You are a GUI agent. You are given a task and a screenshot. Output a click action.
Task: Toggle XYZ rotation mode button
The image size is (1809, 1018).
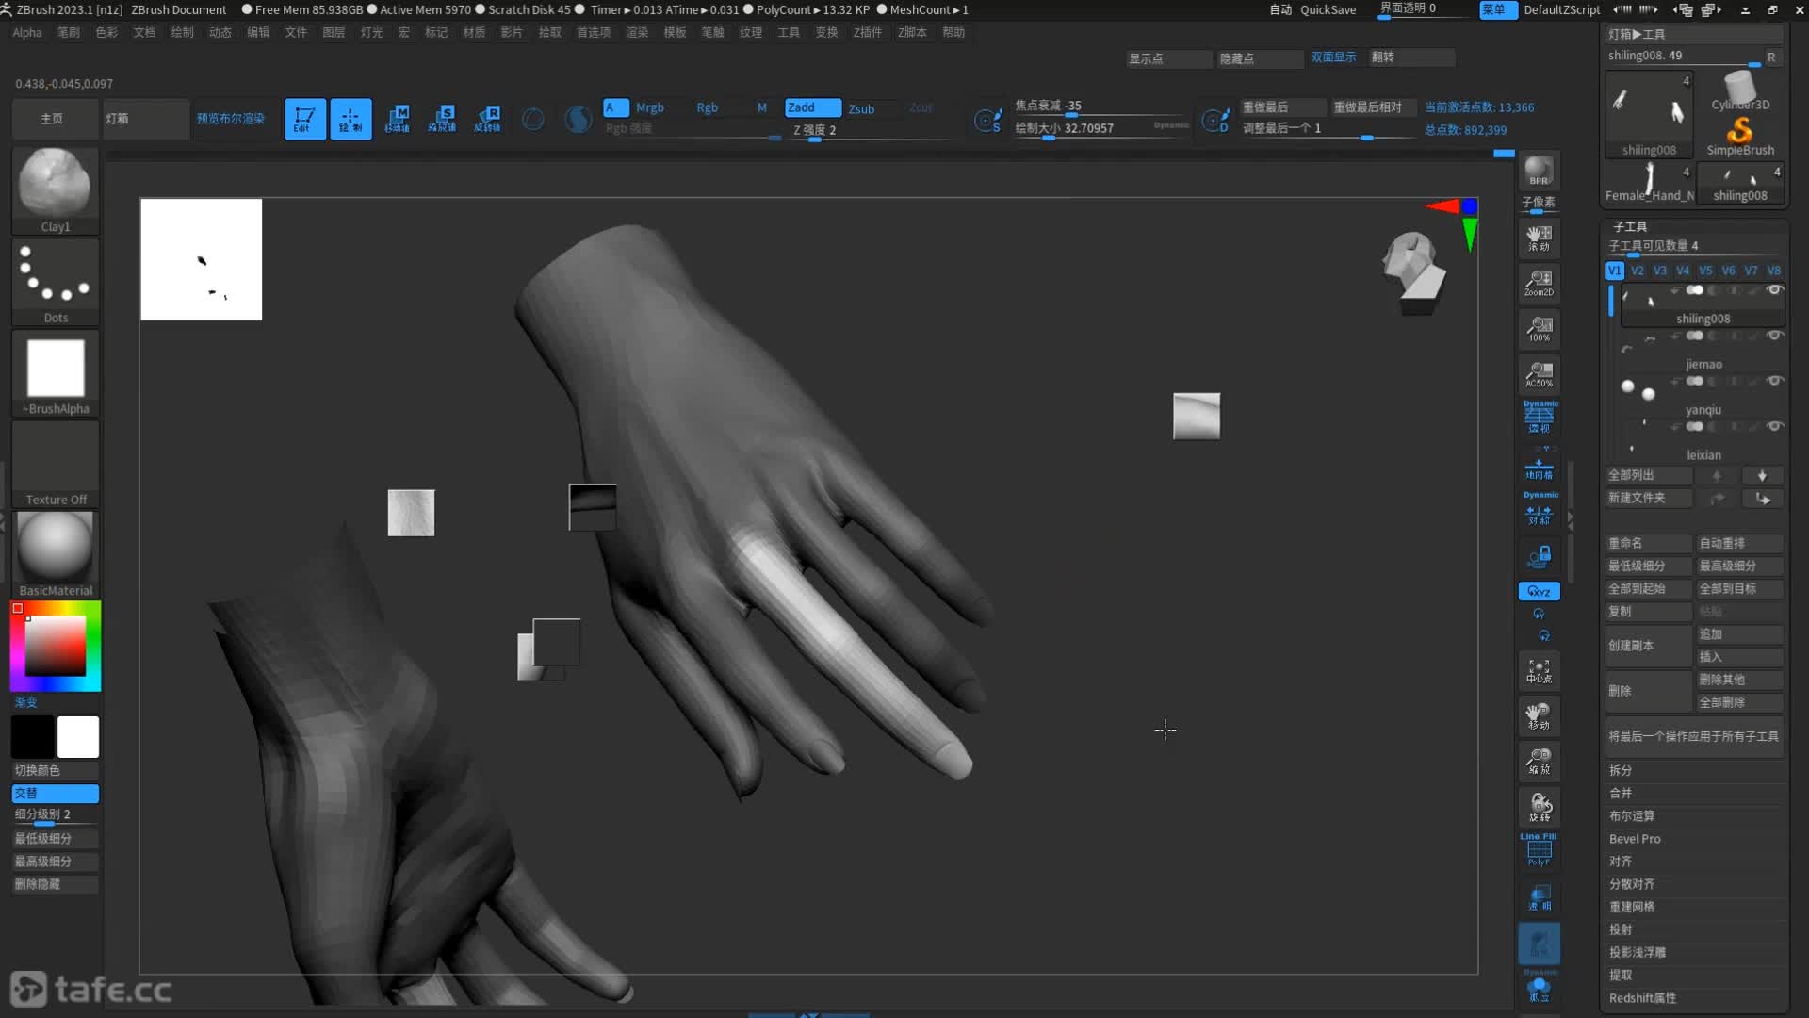[1539, 591]
